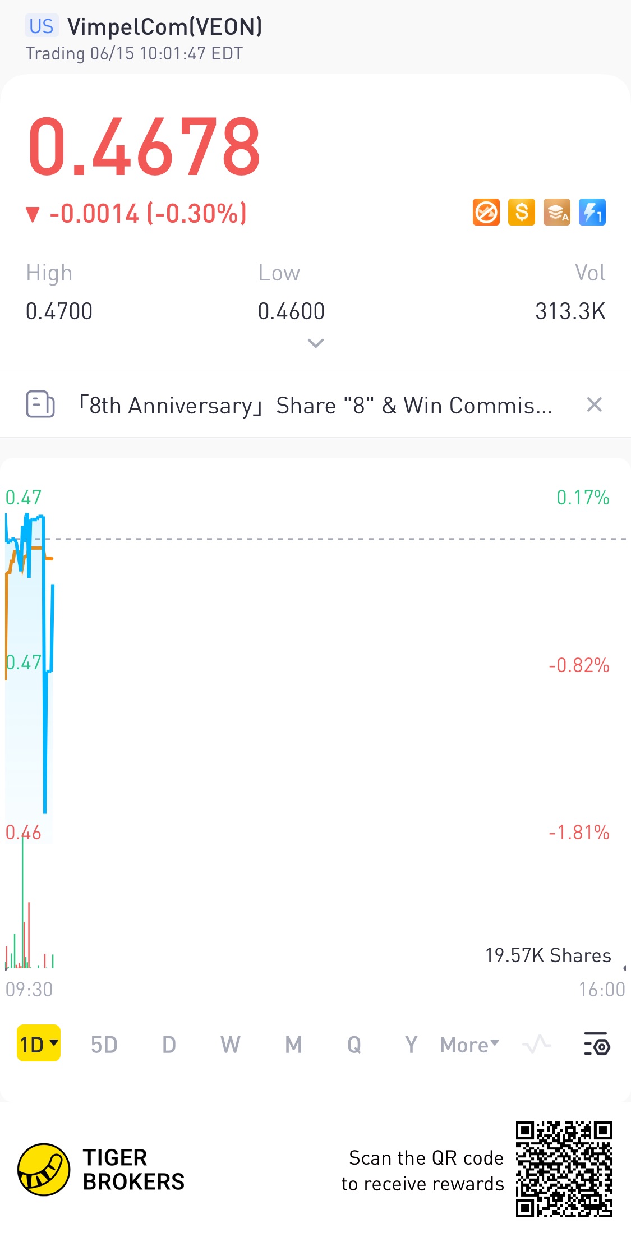631x1237 pixels.
Task: Tap the chart compare wave icon
Action: pos(536,1044)
